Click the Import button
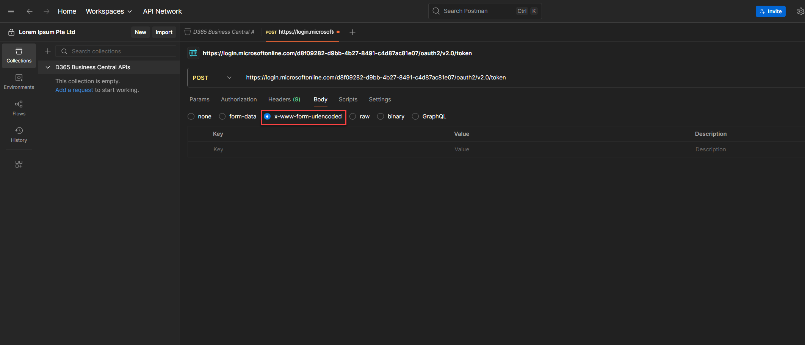Screen dimensions: 805x345 (164, 32)
